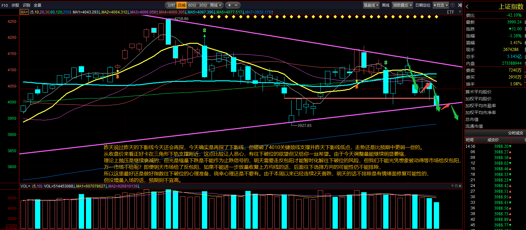
Task: Switch to 30分 chart period
Action: point(203,5)
